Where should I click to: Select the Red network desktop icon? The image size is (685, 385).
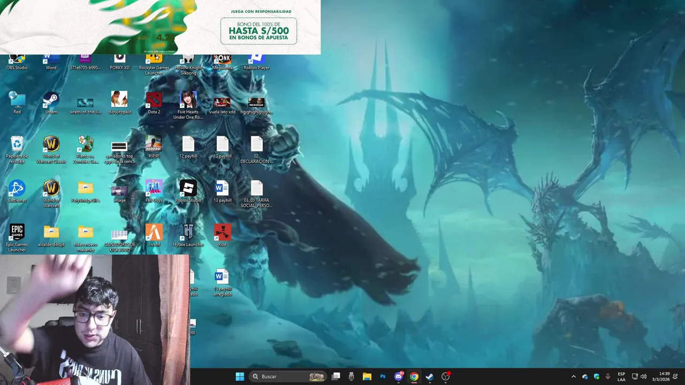17,103
